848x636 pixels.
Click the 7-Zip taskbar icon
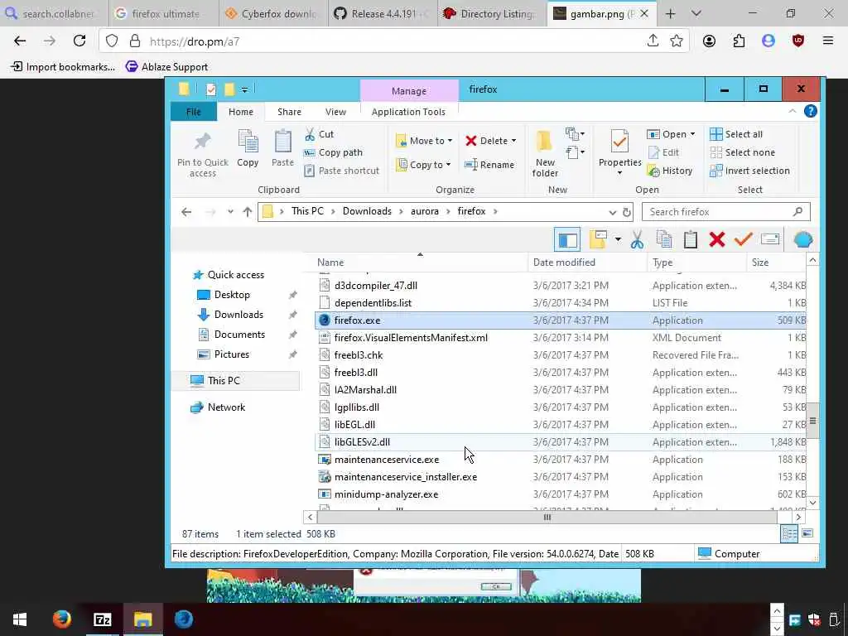[102, 619]
